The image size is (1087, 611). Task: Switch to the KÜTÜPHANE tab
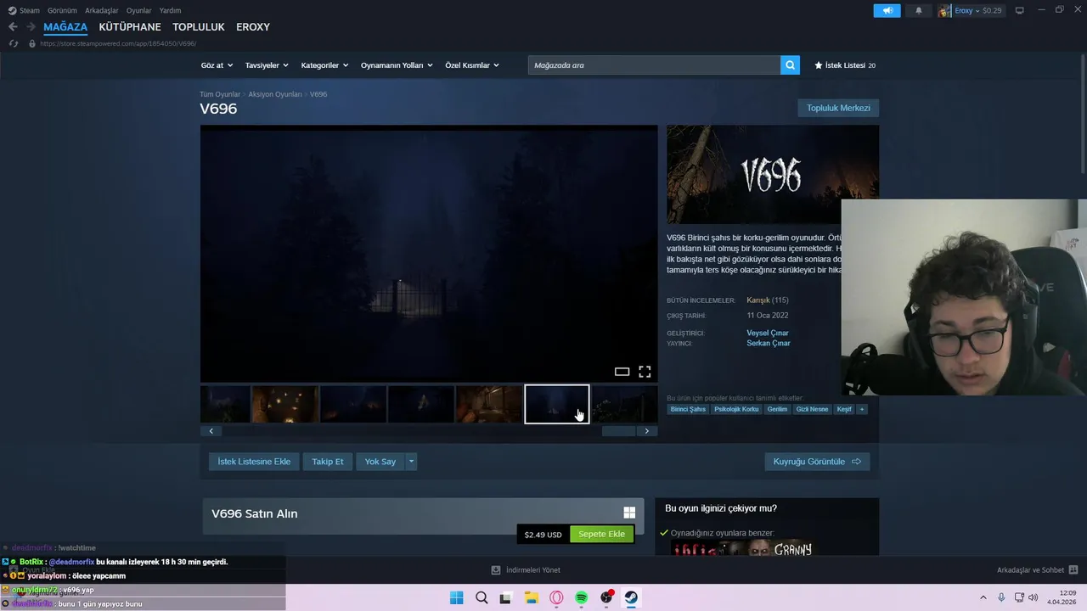pyautogui.click(x=130, y=27)
